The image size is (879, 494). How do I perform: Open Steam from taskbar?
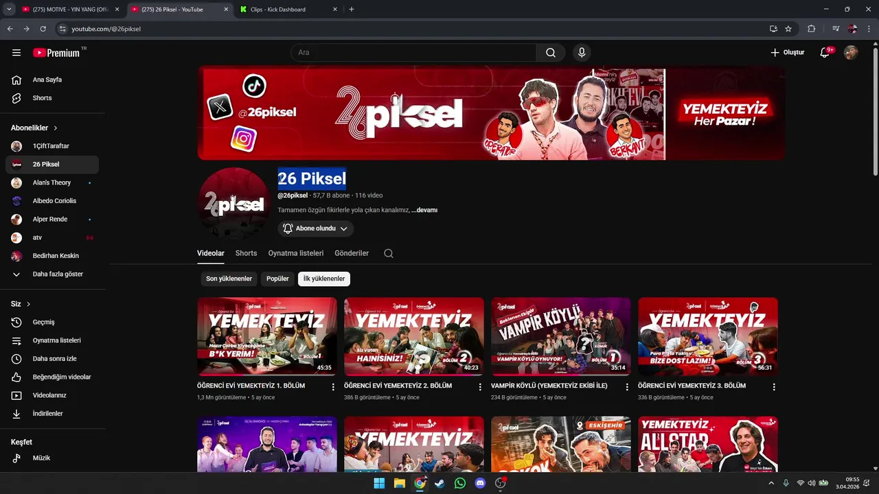439,483
